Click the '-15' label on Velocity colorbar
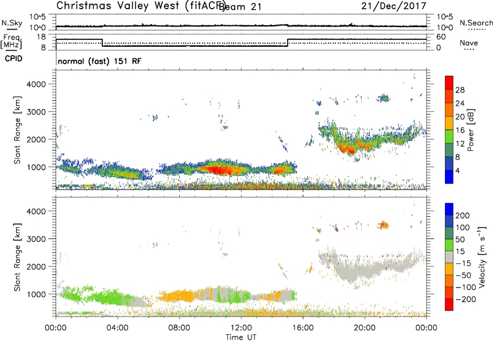Image resolution: width=493 pixels, height=341 pixels. click(x=463, y=263)
